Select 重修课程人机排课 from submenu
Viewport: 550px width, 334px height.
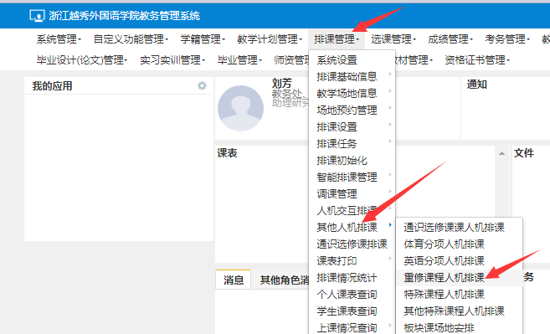point(444,278)
